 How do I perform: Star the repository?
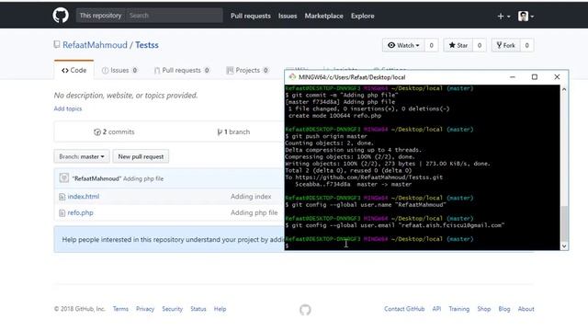(458, 45)
